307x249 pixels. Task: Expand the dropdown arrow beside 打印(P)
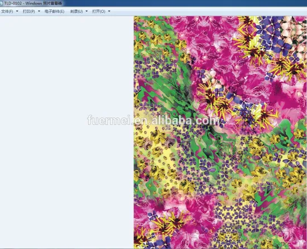(x=39, y=11)
